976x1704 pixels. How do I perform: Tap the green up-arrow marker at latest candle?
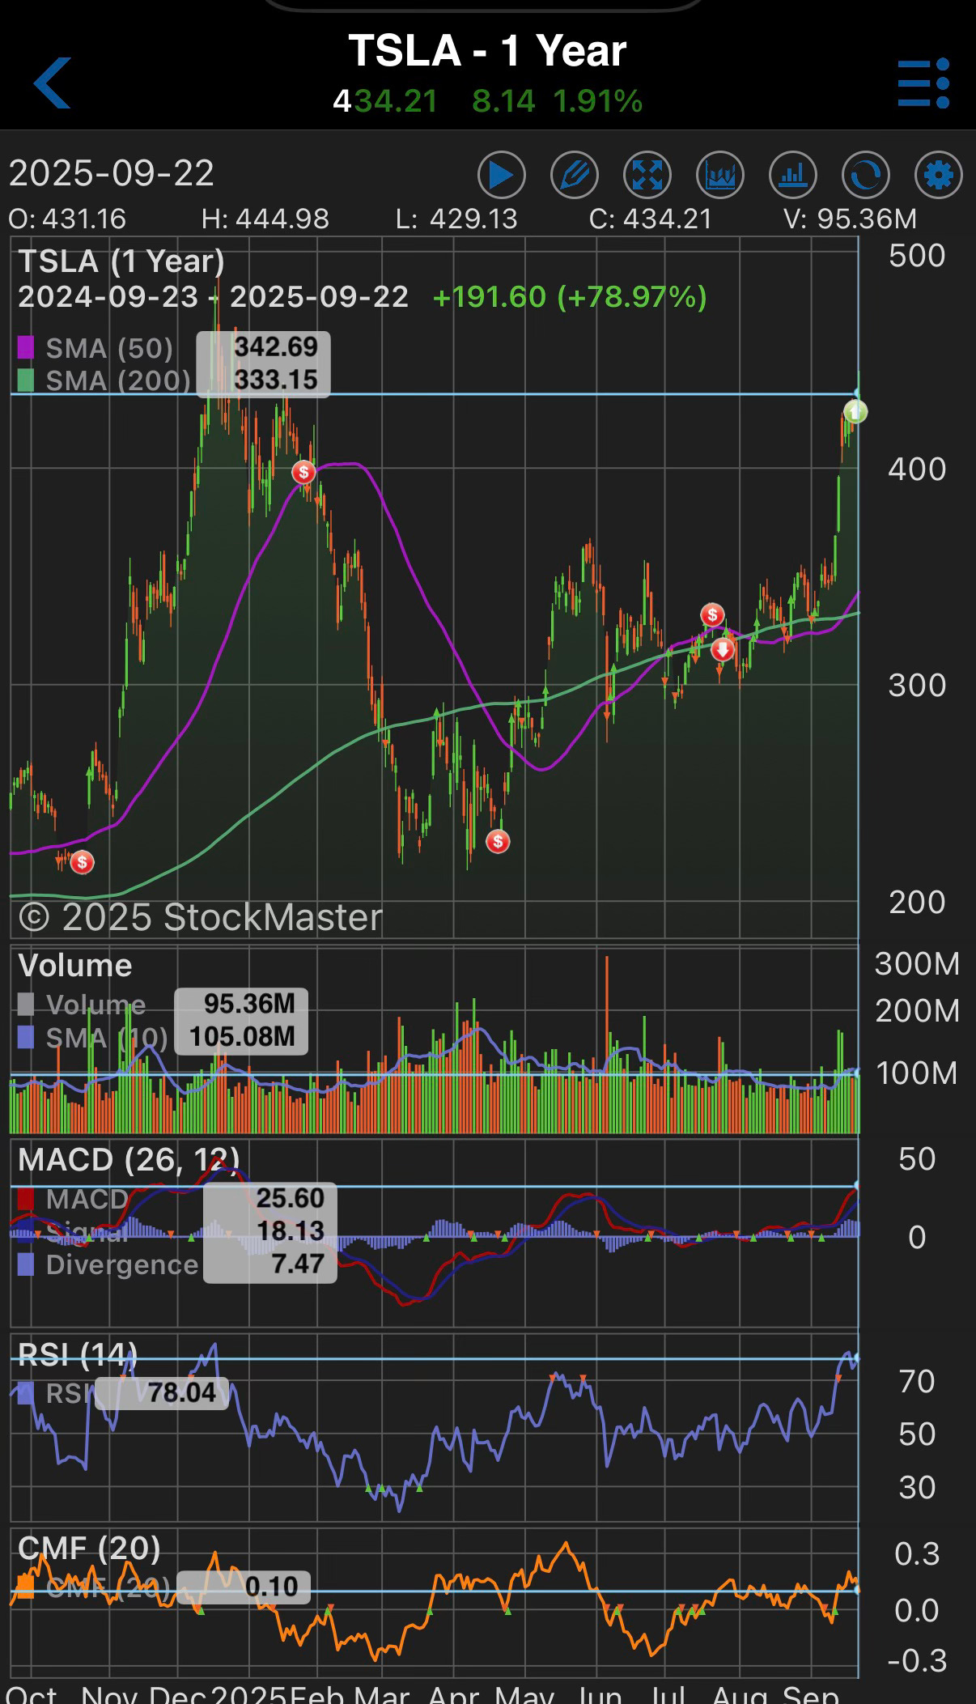pyautogui.click(x=855, y=411)
